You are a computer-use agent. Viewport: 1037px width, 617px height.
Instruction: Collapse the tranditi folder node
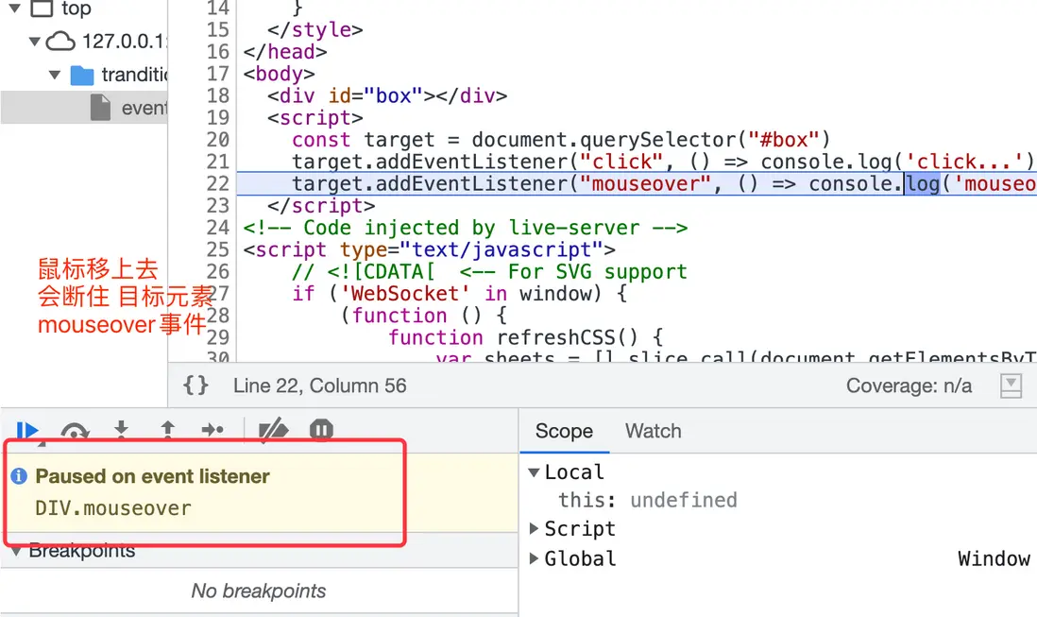56,76
